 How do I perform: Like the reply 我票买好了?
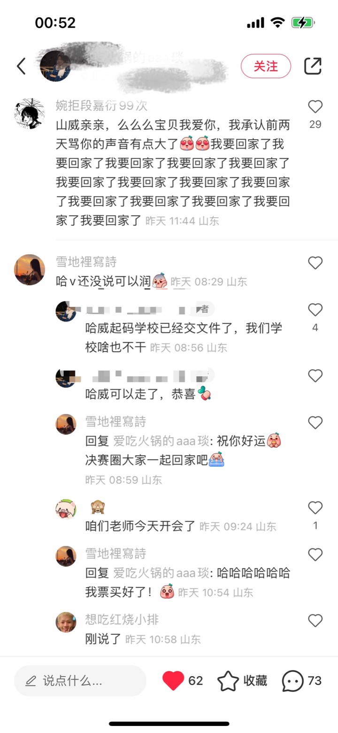point(315,555)
